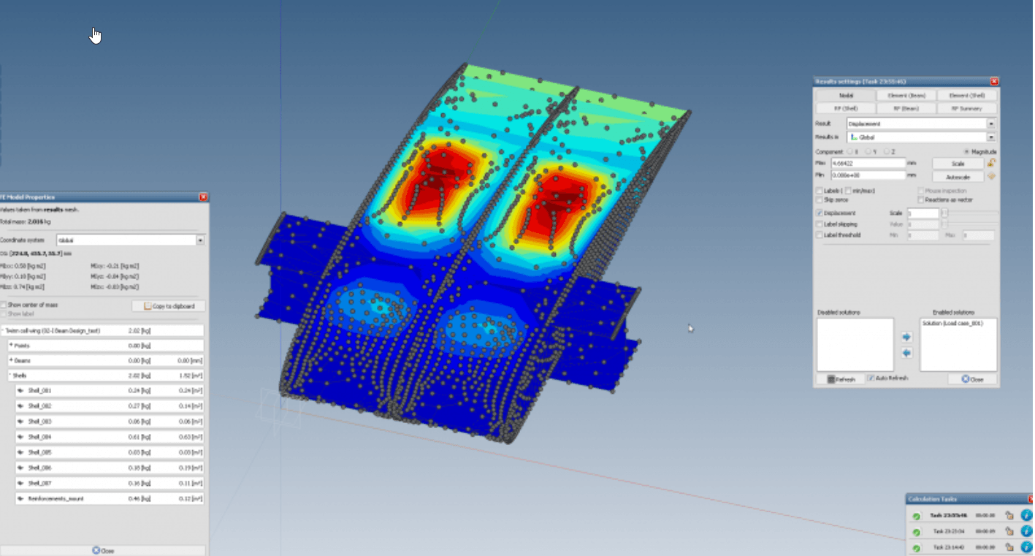Open info icon for Task 23:23:04
The width and height of the screenshot is (1035, 556).
[x=1026, y=531]
